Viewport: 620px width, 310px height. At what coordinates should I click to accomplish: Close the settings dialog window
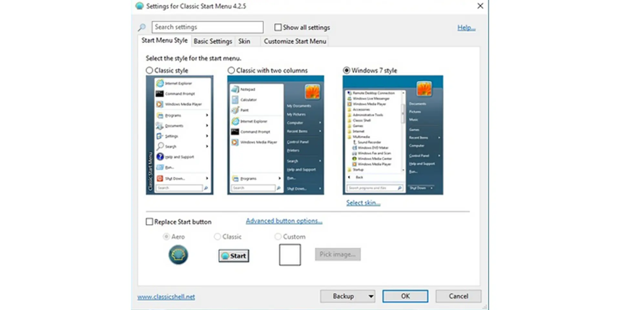pyautogui.click(x=480, y=6)
